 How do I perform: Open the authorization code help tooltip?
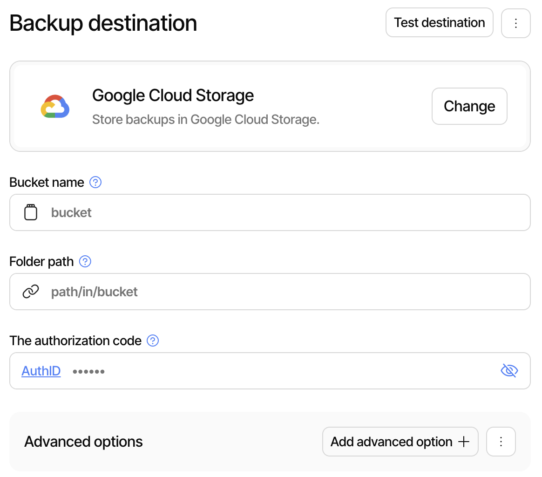(x=152, y=341)
